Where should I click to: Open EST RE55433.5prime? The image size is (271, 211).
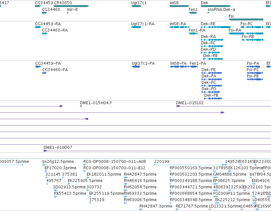coord(55,197)
